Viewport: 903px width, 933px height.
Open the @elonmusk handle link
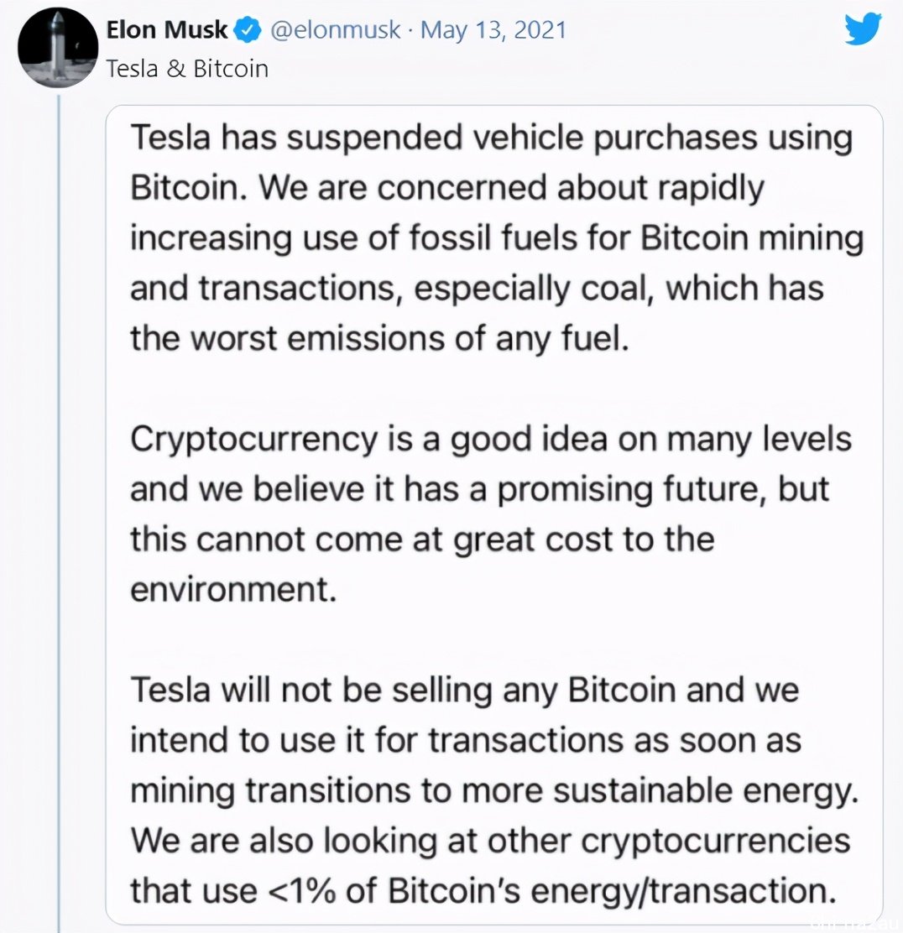pos(336,30)
